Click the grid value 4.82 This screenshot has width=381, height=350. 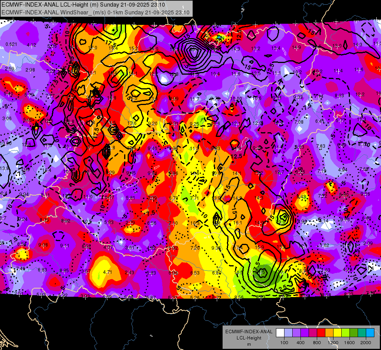(151, 248)
